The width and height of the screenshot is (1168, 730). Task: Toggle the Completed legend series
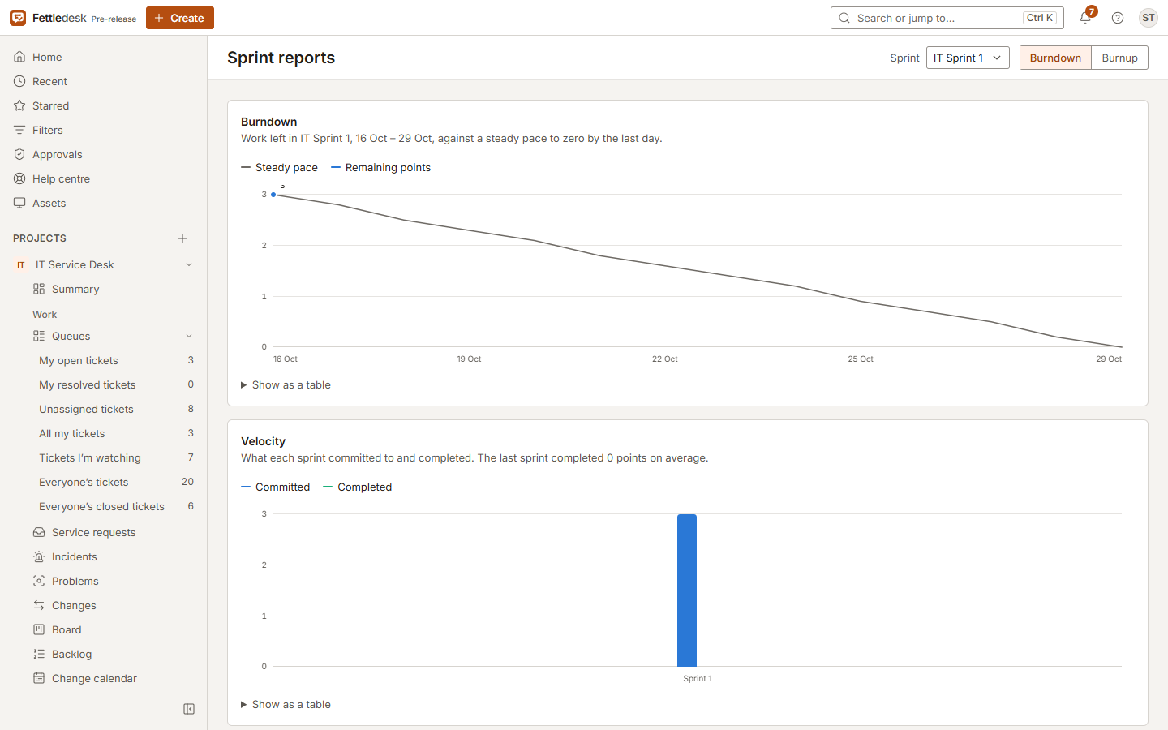(x=357, y=487)
